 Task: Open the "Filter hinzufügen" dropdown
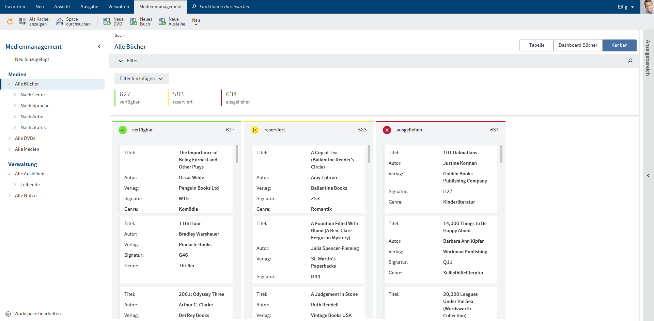(x=142, y=78)
